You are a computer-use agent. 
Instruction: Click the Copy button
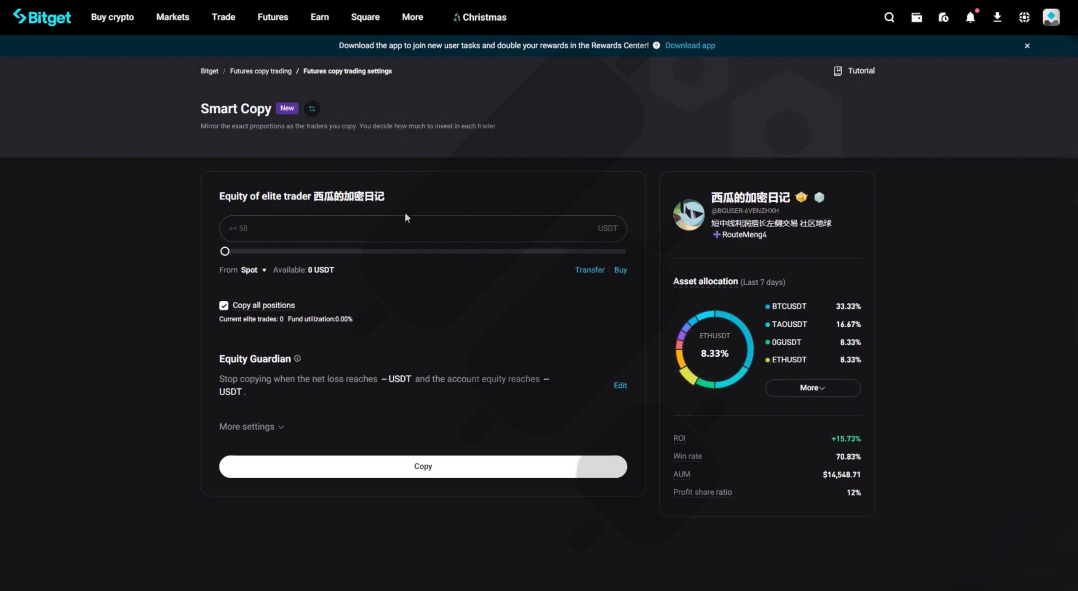pyautogui.click(x=423, y=466)
